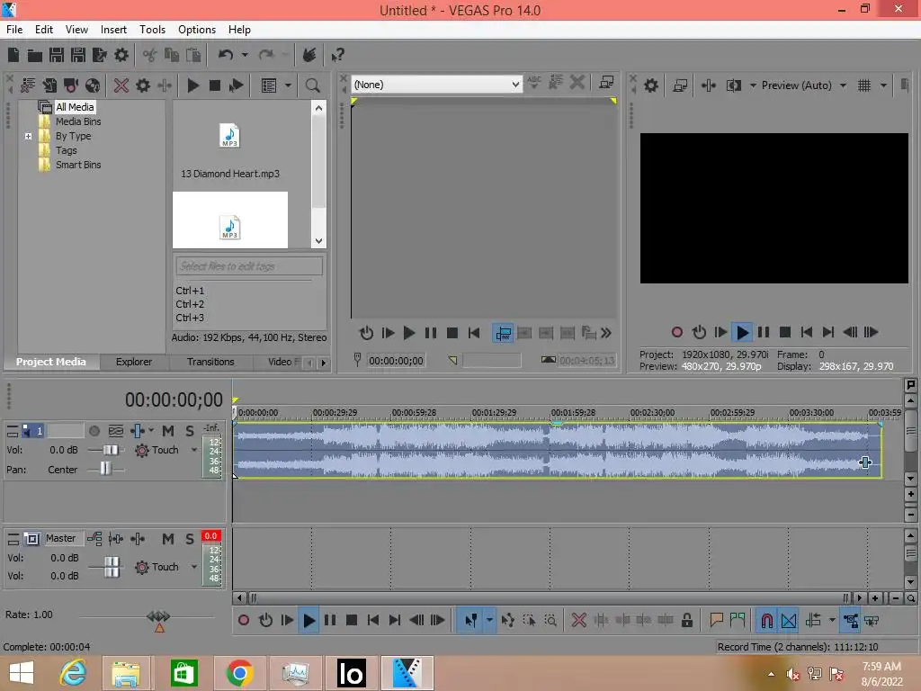Open Track FX on audio track 1
The height and width of the screenshot is (691, 921).
(x=138, y=431)
